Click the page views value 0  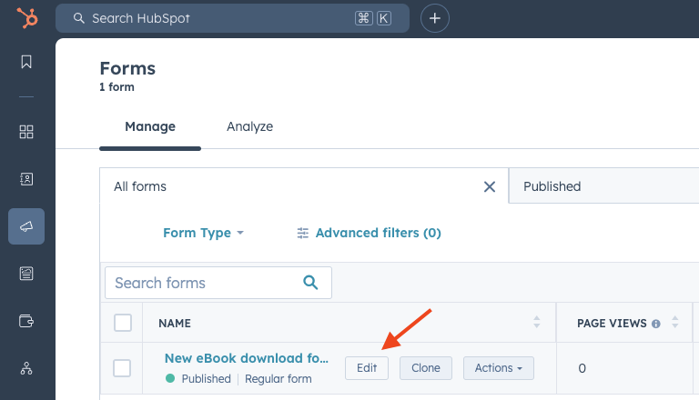(582, 368)
